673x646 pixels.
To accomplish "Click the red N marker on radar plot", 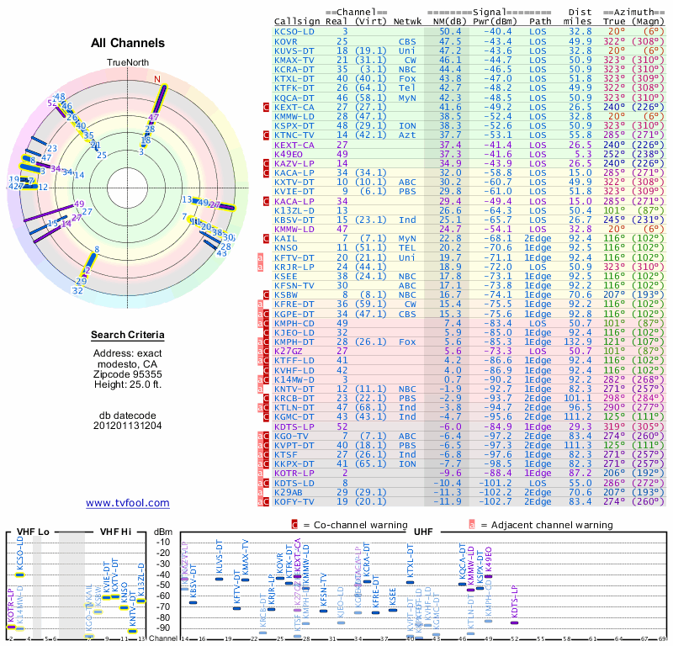I will pos(157,79).
